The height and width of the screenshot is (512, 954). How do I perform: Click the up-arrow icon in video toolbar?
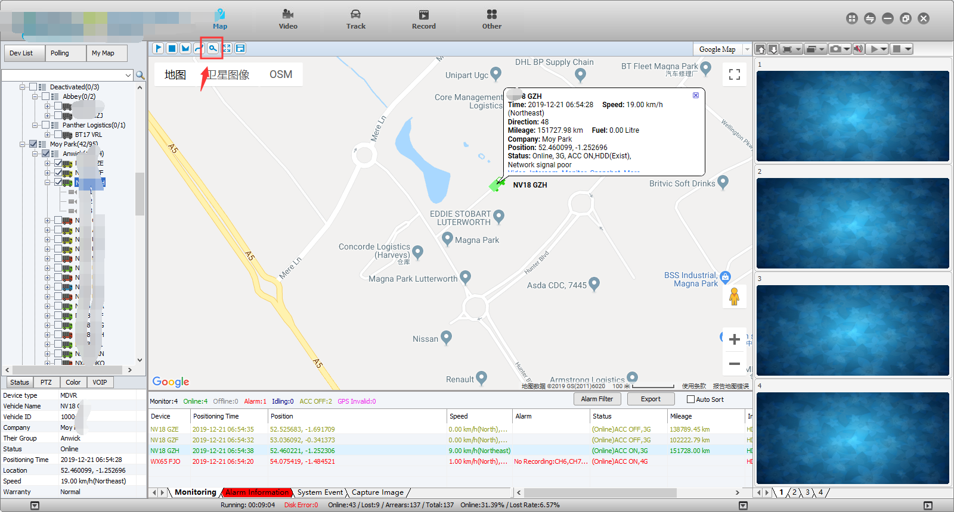tap(760, 49)
